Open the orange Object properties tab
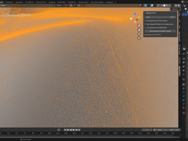Viewport: 188px width, 141px height. 184,85
